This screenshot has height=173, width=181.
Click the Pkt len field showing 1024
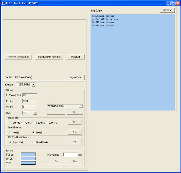30,101
